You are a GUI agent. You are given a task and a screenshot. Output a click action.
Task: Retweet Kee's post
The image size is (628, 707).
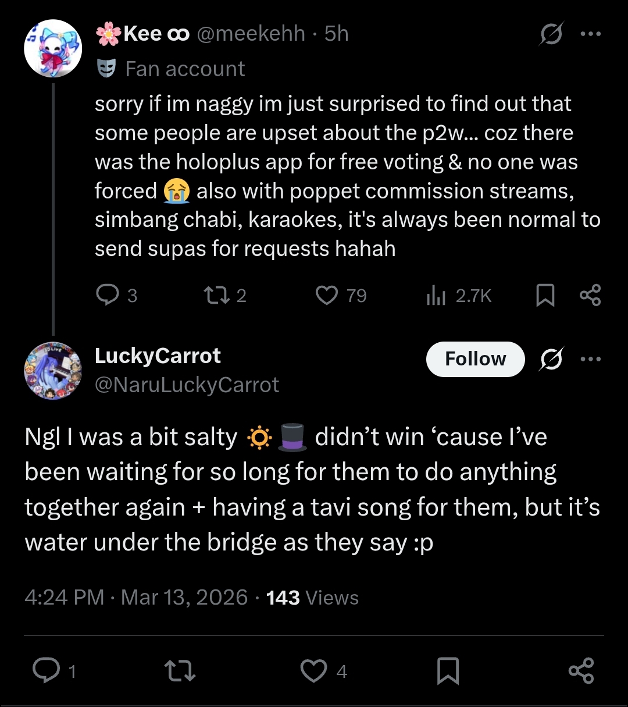click(x=217, y=295)
